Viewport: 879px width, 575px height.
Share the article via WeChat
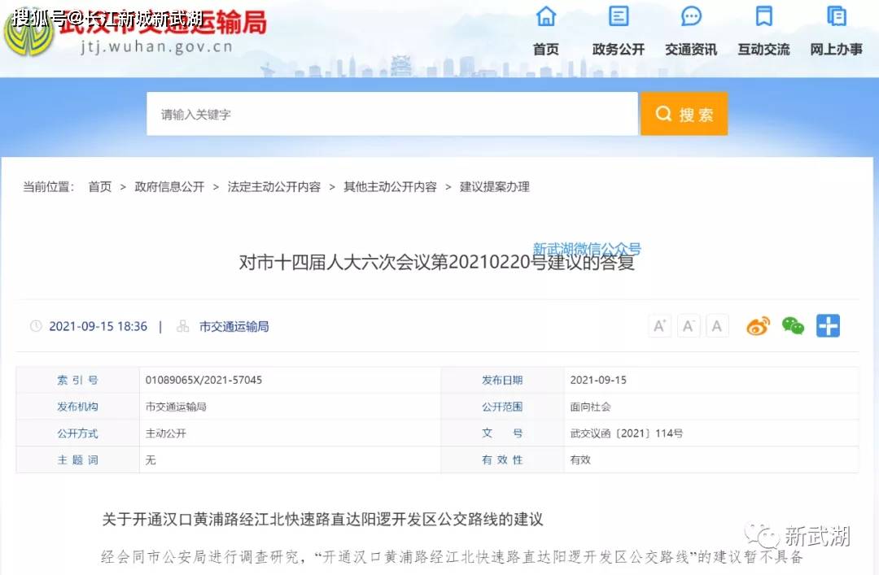coord(793,325)
